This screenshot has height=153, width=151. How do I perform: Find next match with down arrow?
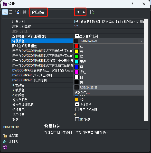click(x=84, y=12)
